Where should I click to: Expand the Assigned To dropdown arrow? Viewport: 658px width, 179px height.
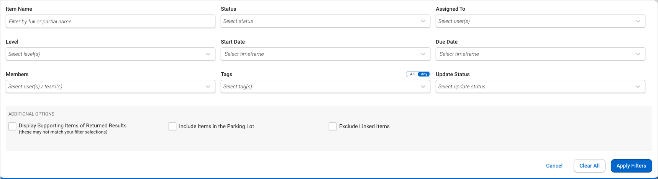(x=638, y=21)
